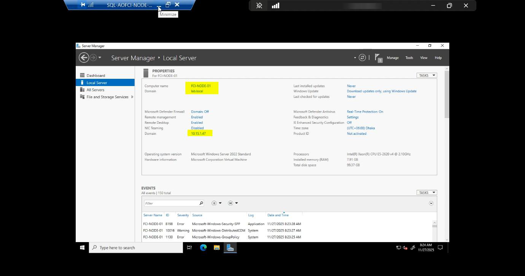Expand the Events filter chevron button
This screenshot has width=525, height=276.
[x=431, y=203]
